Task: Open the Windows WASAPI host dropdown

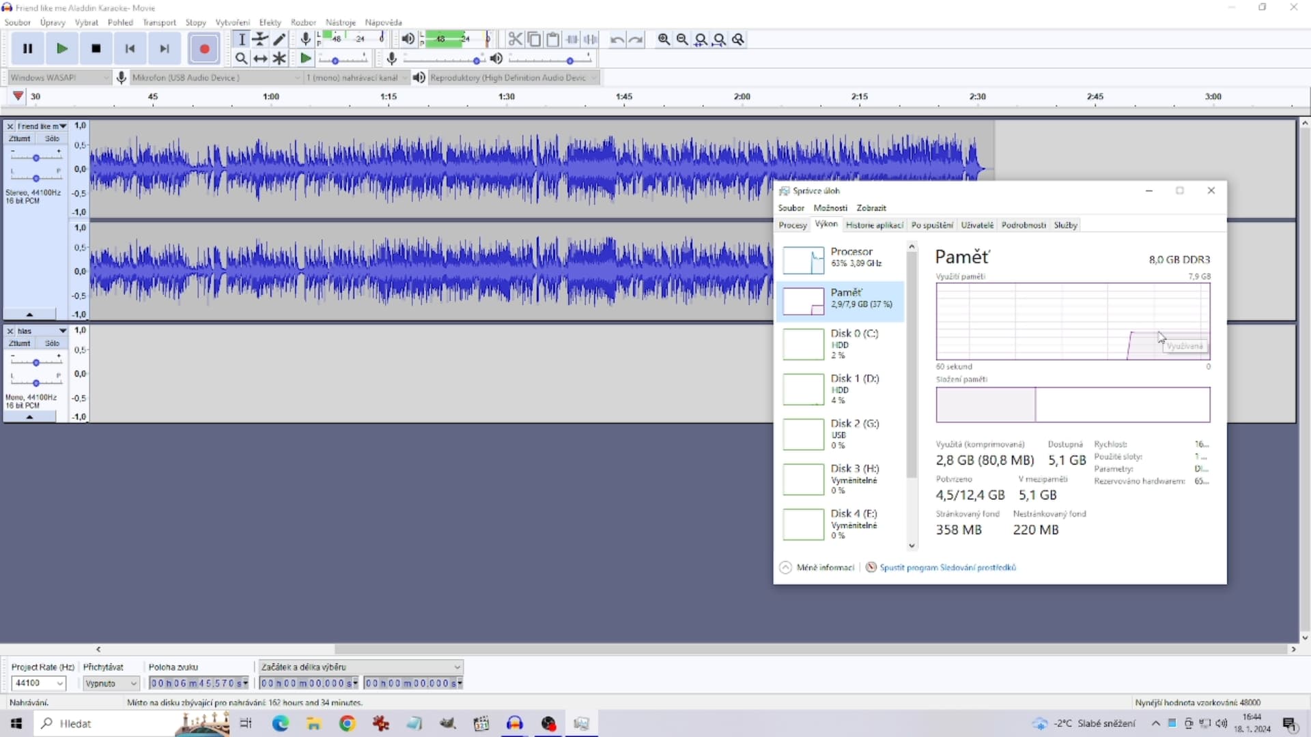Action: (58, 78)
